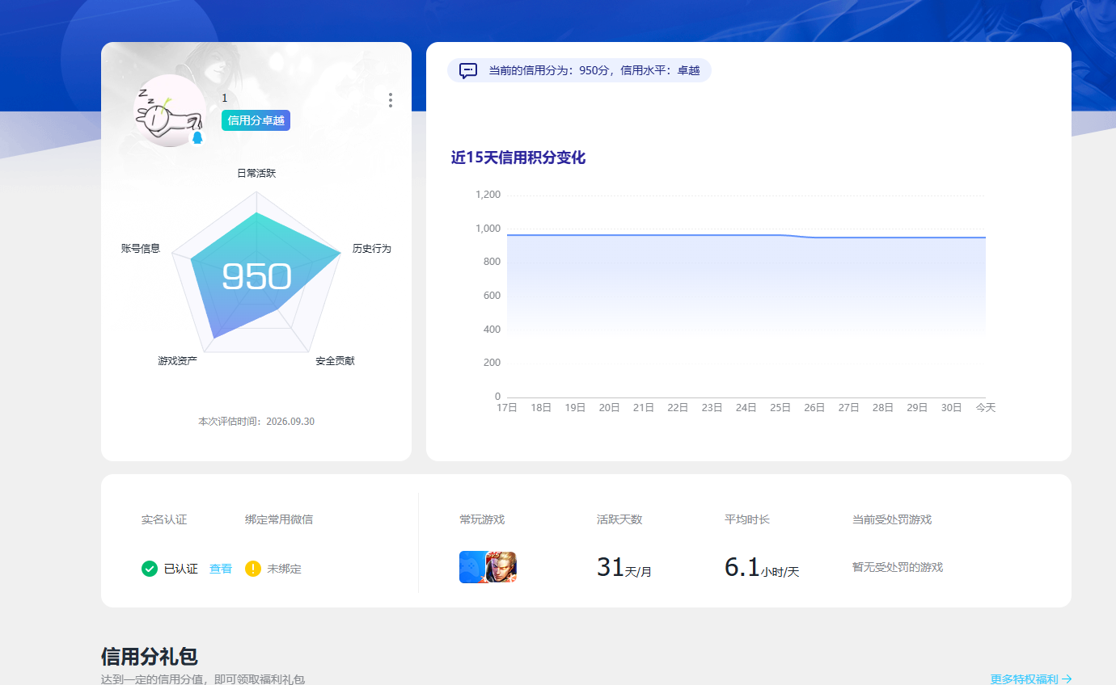Open the 查看 link for real-name verification
The width and height of the screenshot is (1116, 685).
(x=221, y=569)
